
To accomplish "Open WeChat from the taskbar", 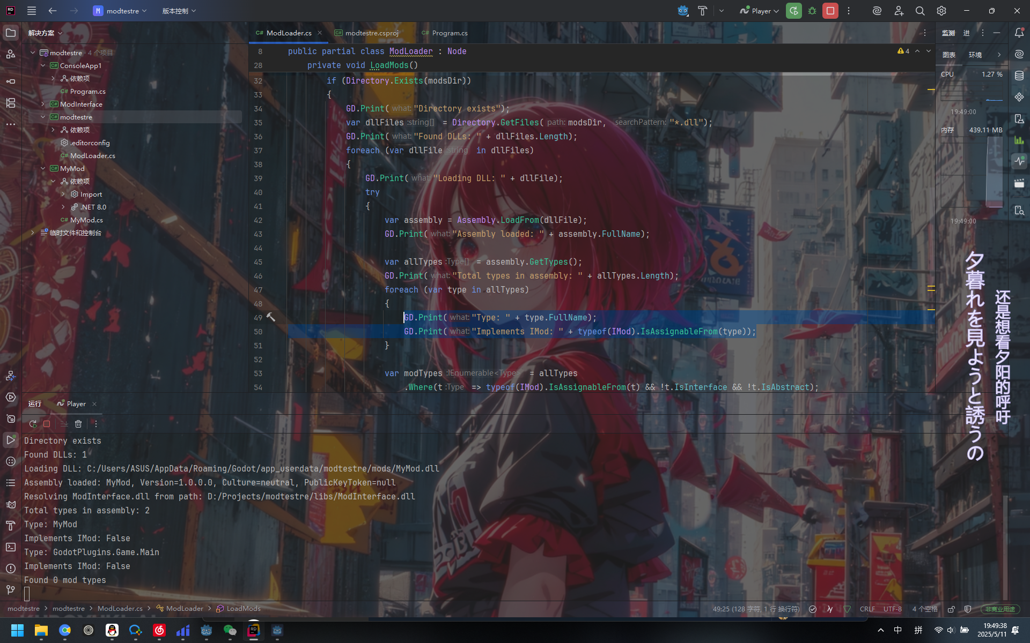I will tap(230, 631).
